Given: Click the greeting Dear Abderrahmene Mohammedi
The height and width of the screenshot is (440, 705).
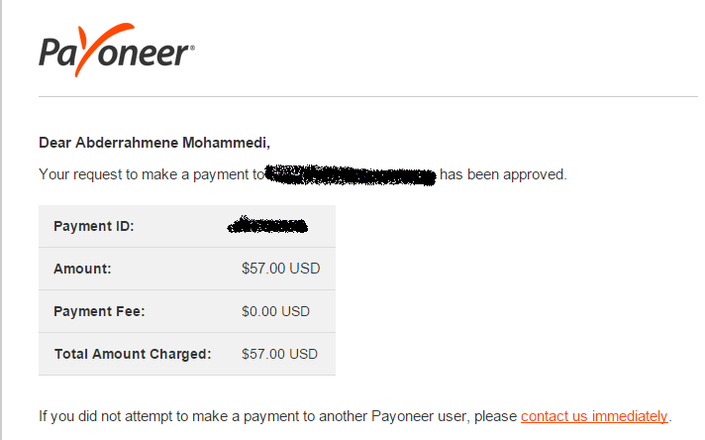Looking at the screenshot, I should tap(154, 143).
